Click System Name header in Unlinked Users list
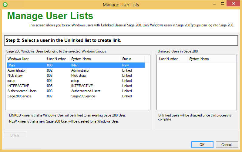This screenshot has height=152, width=242. click(211, 59)
